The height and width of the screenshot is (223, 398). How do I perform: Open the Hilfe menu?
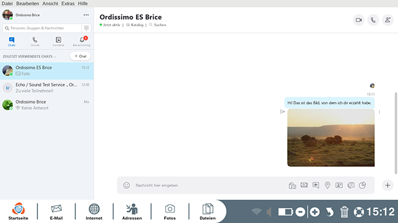(83, 4)
